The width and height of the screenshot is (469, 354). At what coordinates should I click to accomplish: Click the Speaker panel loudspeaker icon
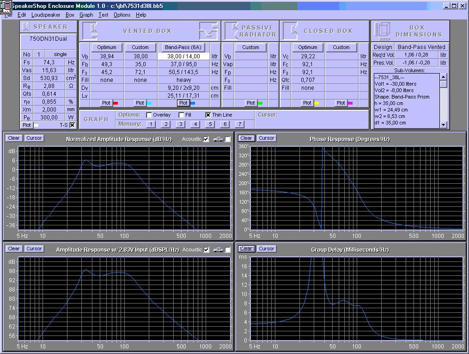[x=26, y=27]
